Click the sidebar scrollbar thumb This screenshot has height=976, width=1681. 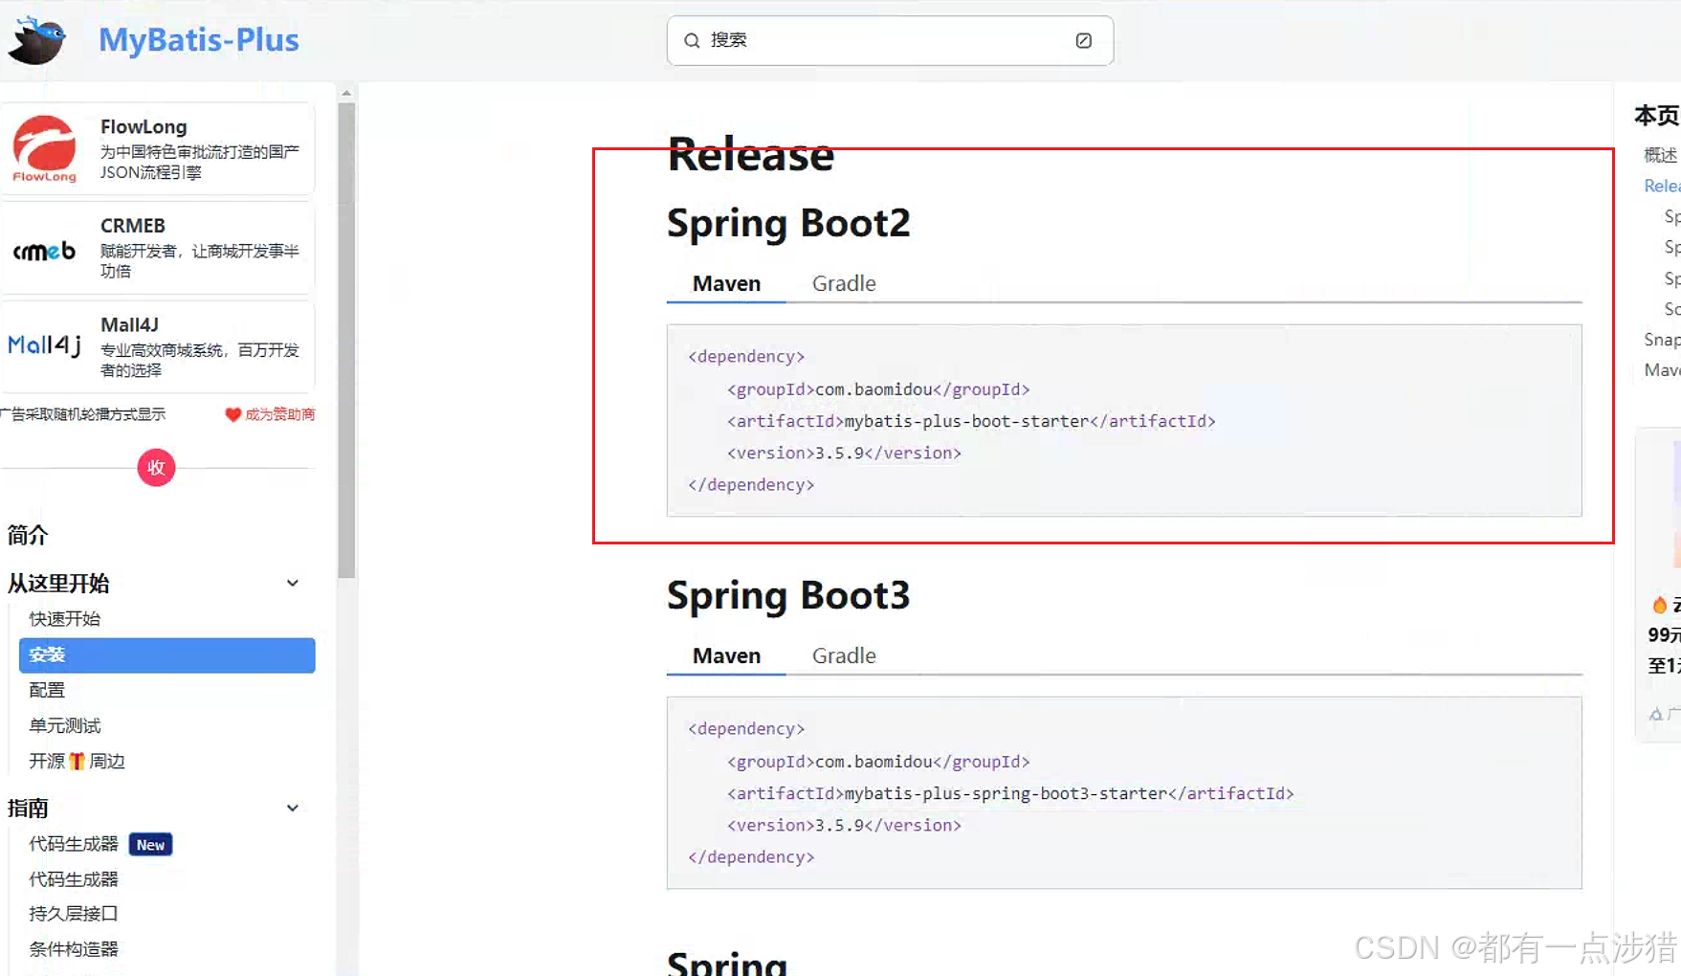[x=346, y=340]
